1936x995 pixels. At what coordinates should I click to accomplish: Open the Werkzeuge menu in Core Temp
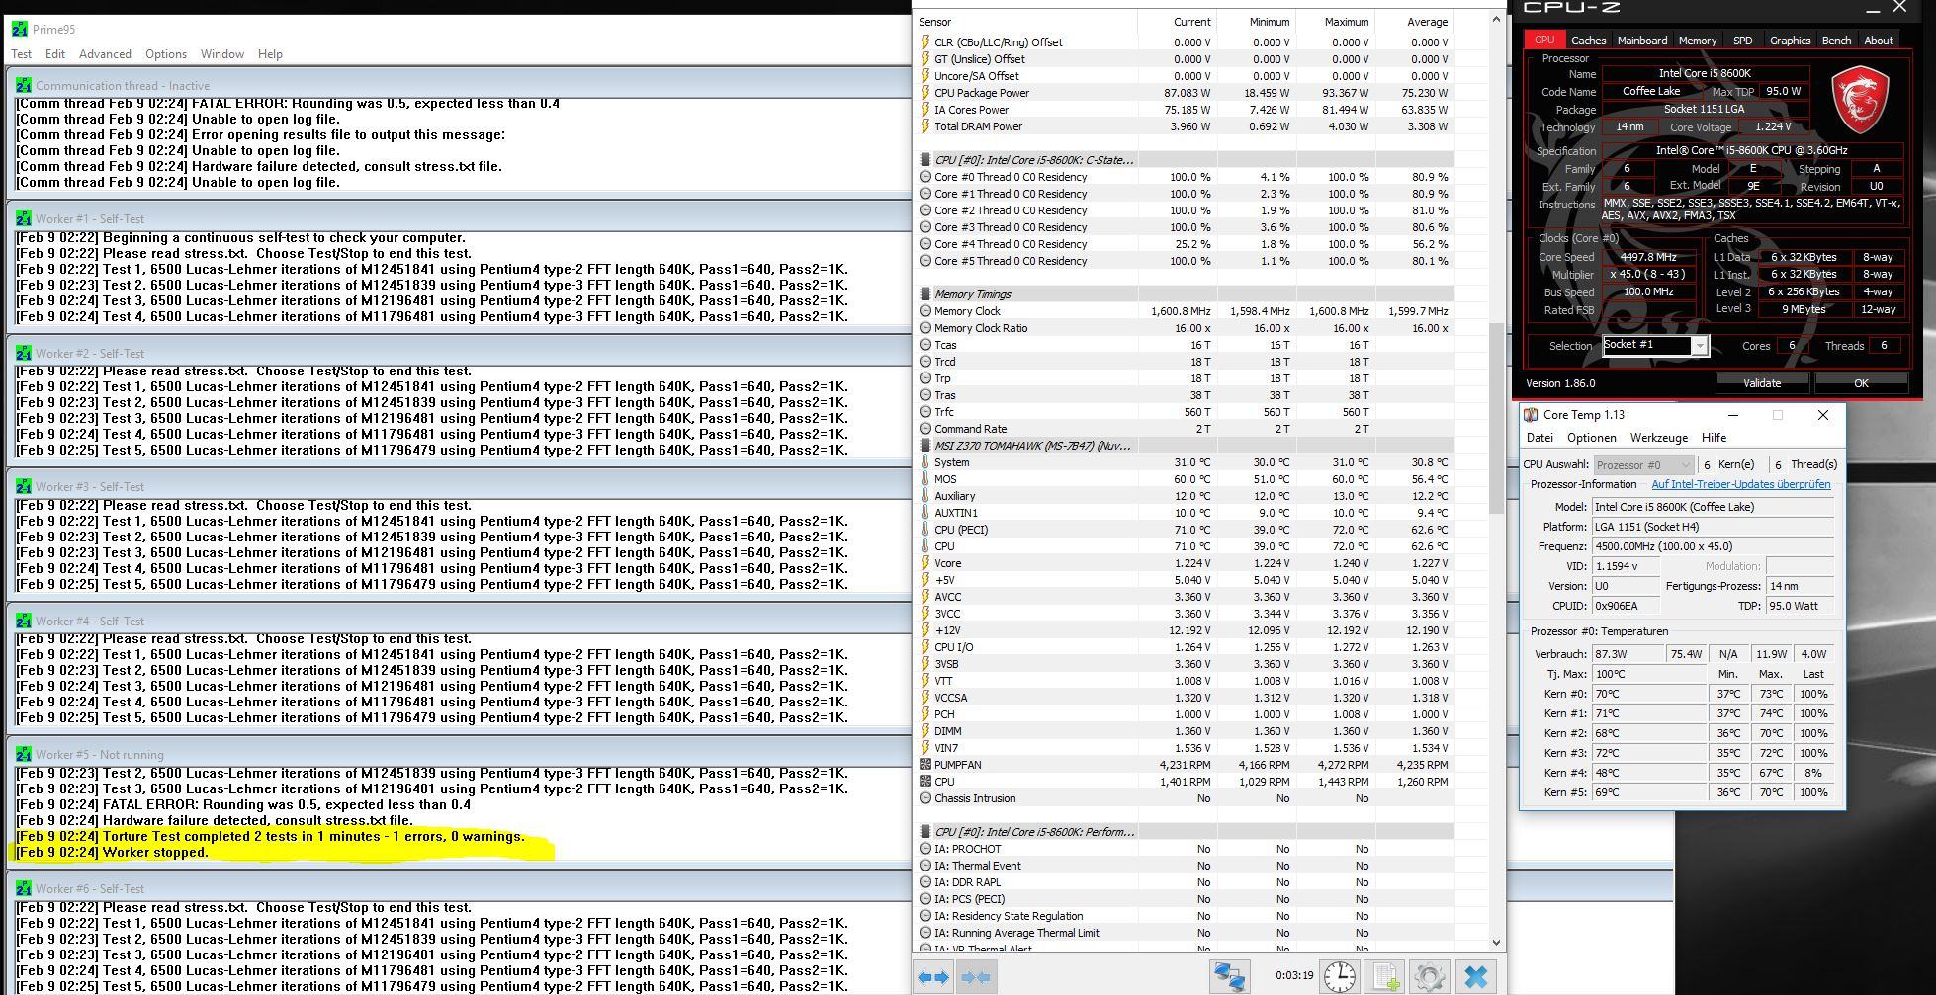[1658, 438]
